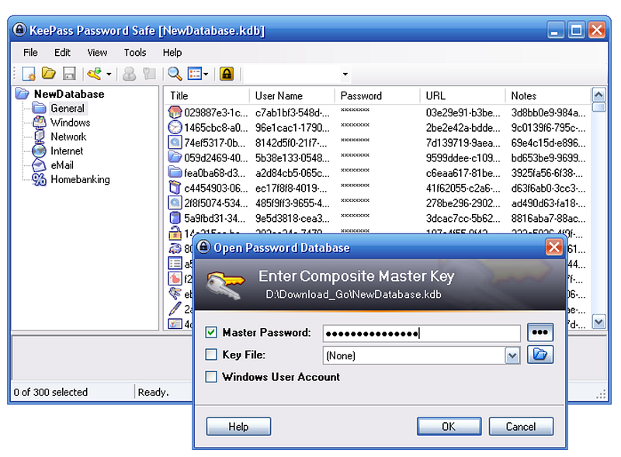Click OK to open the database
Image resolution: width=621 pixels, height=457 pixels.
[449, 427]
